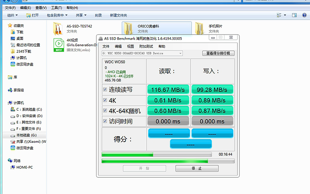Click the 开始 button

pos(144,168)
